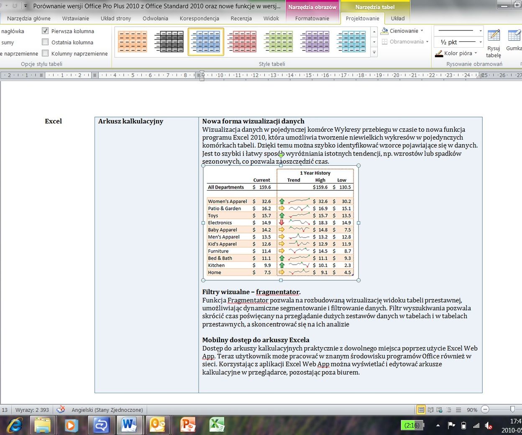Screen dimensions: 522x435
Task: Click the battery power tray icon
Action: point(463,425)
